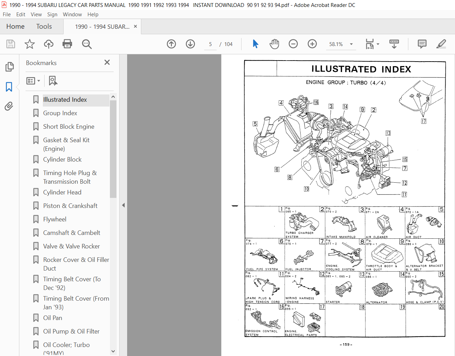Click the Turbo Charger System figure cell
Screen dimensions: 455x356
305,222
